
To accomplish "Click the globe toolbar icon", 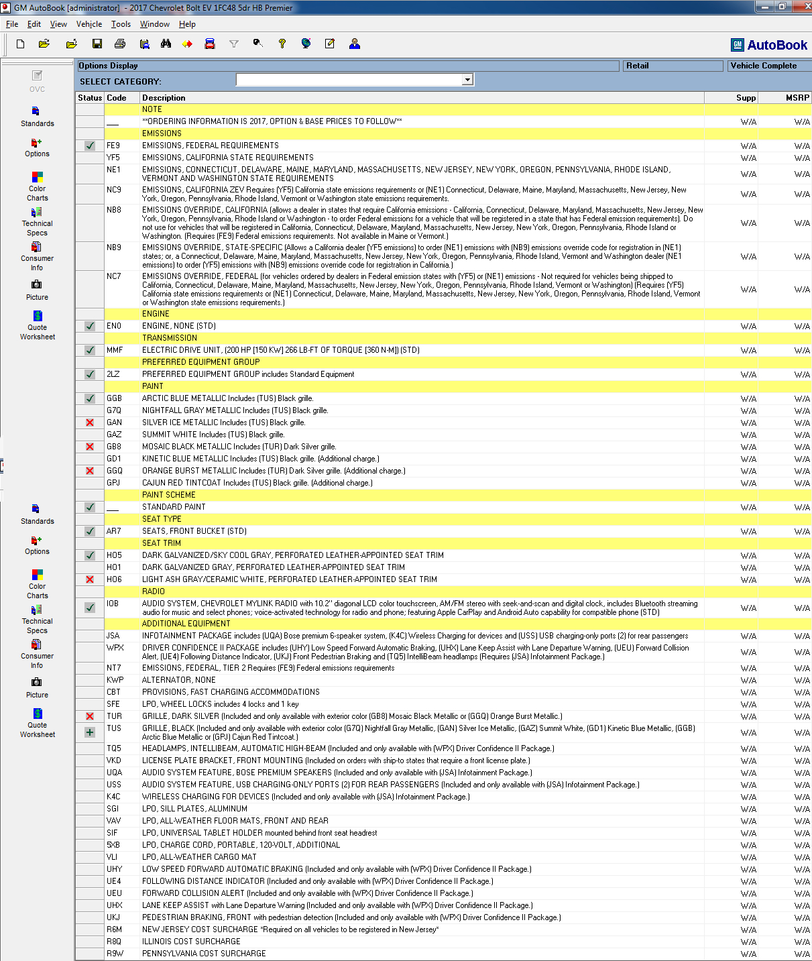I will [x=306, y=44].
